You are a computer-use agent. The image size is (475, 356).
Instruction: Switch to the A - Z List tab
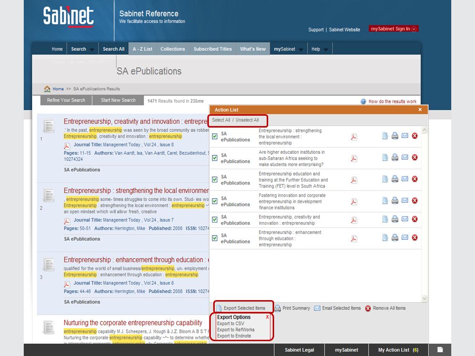click(x=142, y=49)
